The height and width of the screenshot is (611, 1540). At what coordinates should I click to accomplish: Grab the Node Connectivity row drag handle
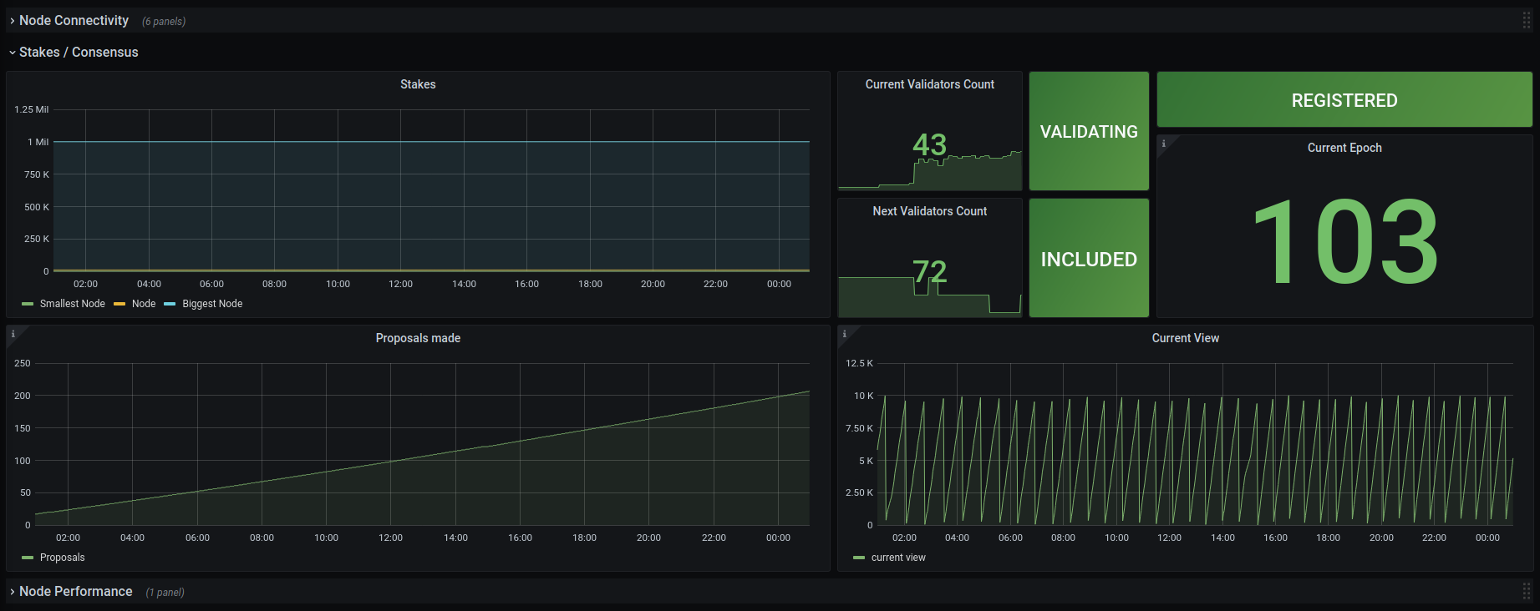1527,21
